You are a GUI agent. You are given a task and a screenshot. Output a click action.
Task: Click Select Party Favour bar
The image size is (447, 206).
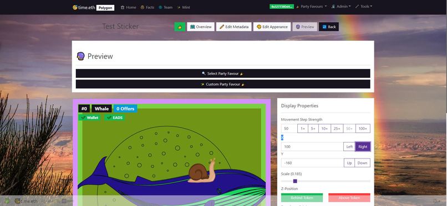click(223, 73)
